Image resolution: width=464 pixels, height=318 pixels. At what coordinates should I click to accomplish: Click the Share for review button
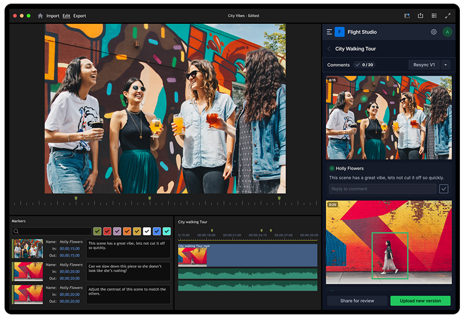click(x=357, y=301)
